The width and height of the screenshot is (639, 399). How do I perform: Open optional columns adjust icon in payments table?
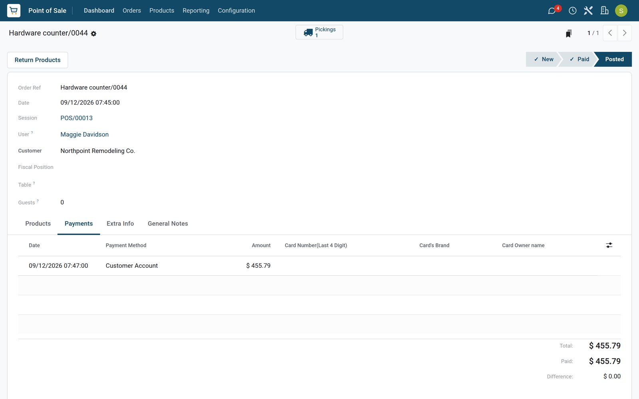[x=609, y=245]
